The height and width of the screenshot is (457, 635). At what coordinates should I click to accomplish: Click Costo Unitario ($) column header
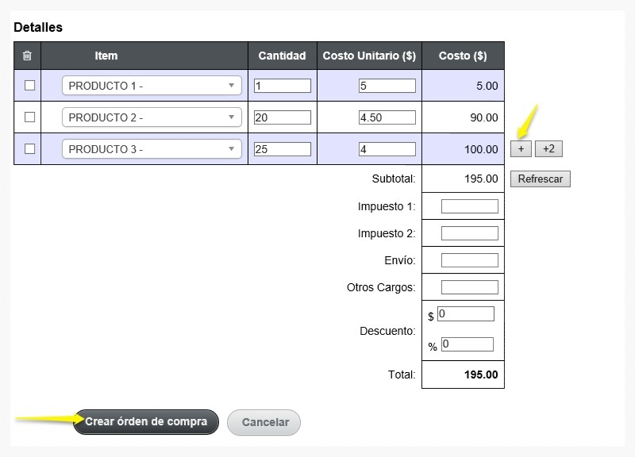pos(369,56)
